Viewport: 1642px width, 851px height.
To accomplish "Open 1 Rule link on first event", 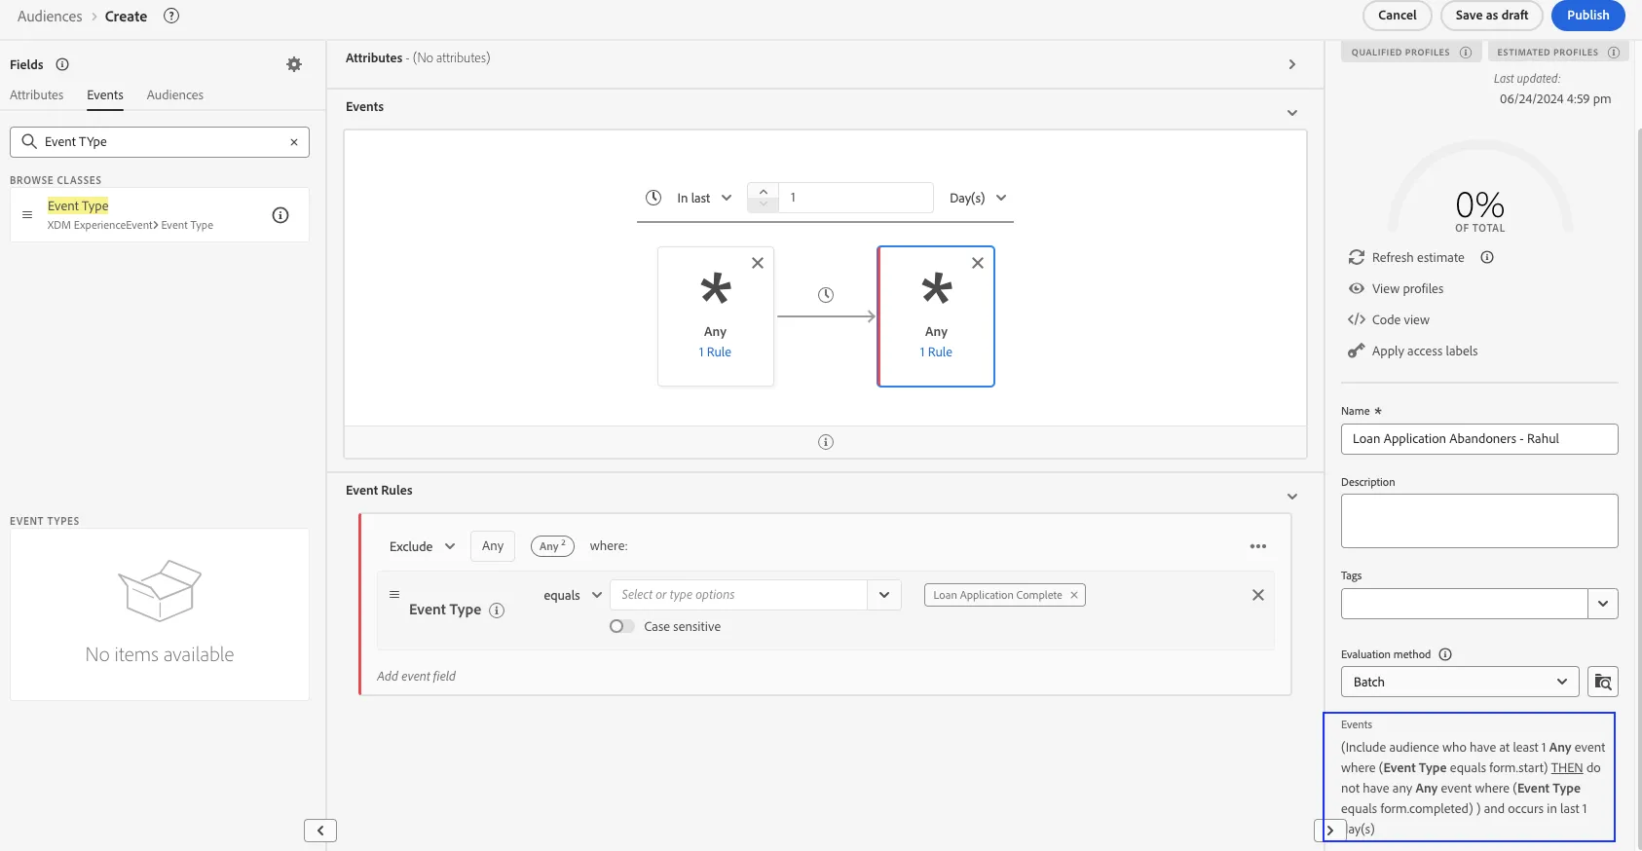I will (x=715, y=352).
